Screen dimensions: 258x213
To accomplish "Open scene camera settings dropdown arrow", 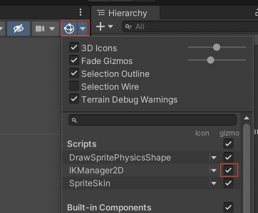I will point(52,29).
